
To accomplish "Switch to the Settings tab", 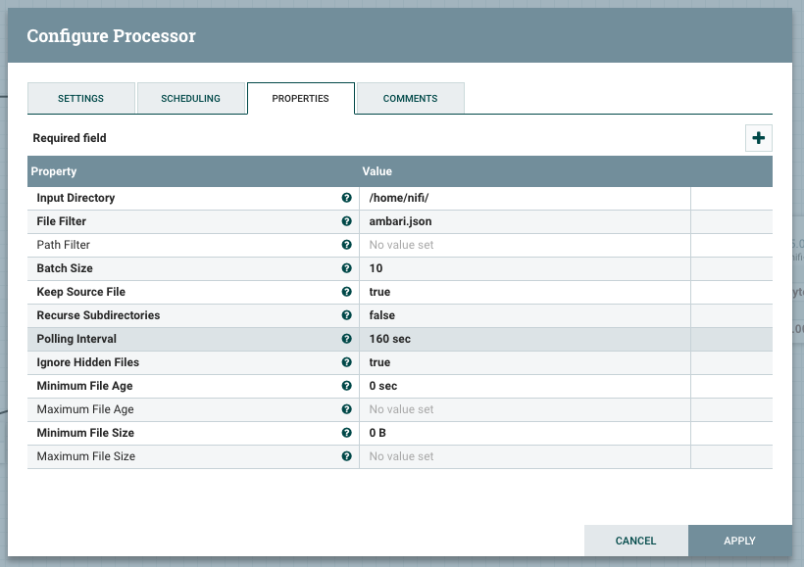I will click(x=80, y=99).
